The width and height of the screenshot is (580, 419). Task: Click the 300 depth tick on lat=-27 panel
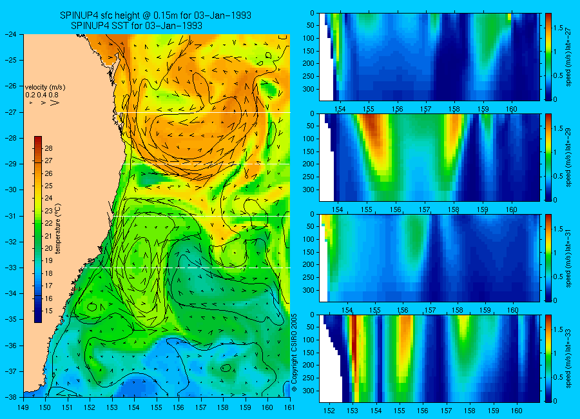point(309,89)
